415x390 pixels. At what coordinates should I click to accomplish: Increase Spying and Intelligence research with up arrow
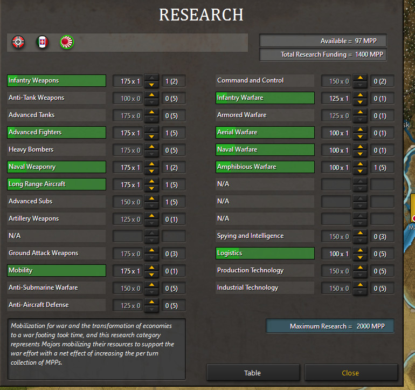point(360,233)
